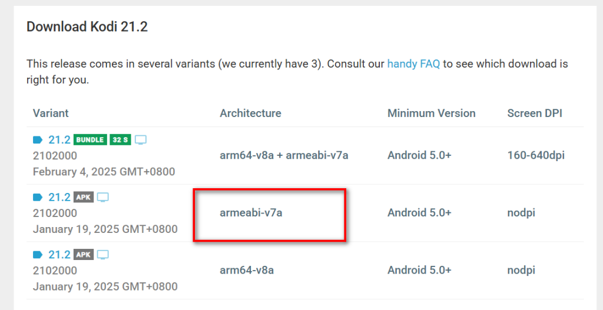Screen dimensions: 603x310
Task: Click the Download Kodi 21.2 heading
Action: tap(87, 27)
